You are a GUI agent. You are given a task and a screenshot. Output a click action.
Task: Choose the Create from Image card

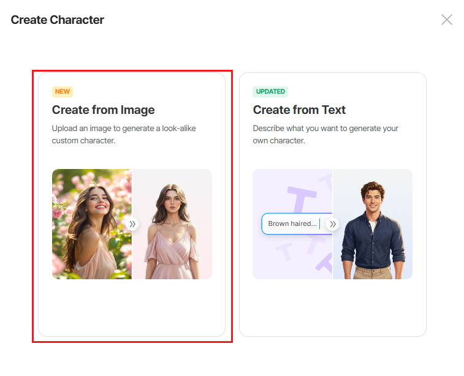coord(132,205)
